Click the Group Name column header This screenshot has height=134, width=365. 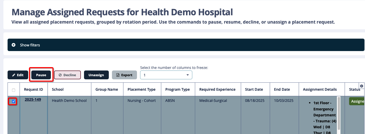pos(107,89)
